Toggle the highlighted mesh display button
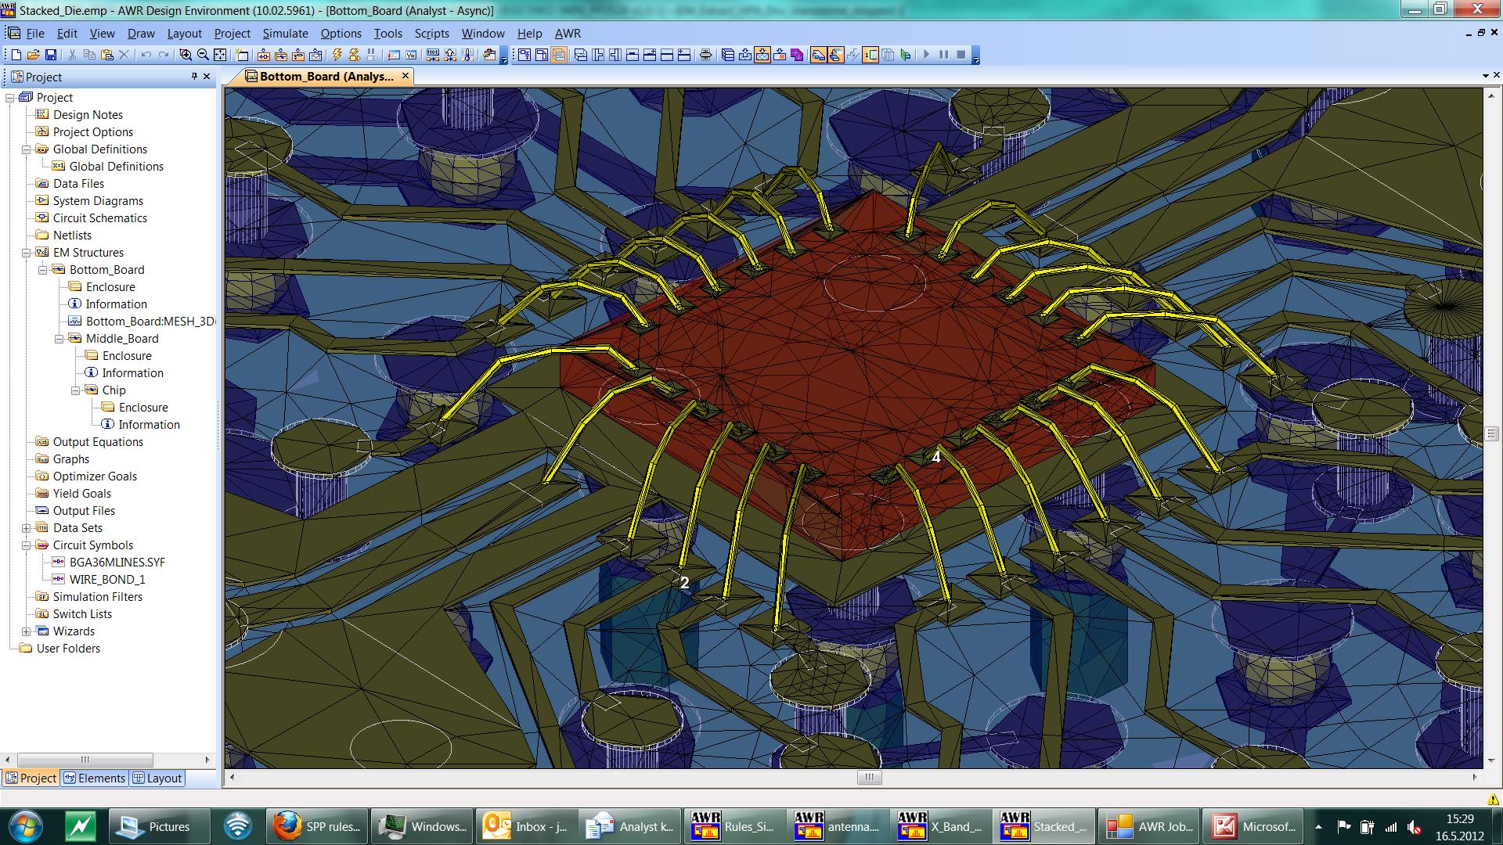1503x845 pixels. [x=762, y=55]
